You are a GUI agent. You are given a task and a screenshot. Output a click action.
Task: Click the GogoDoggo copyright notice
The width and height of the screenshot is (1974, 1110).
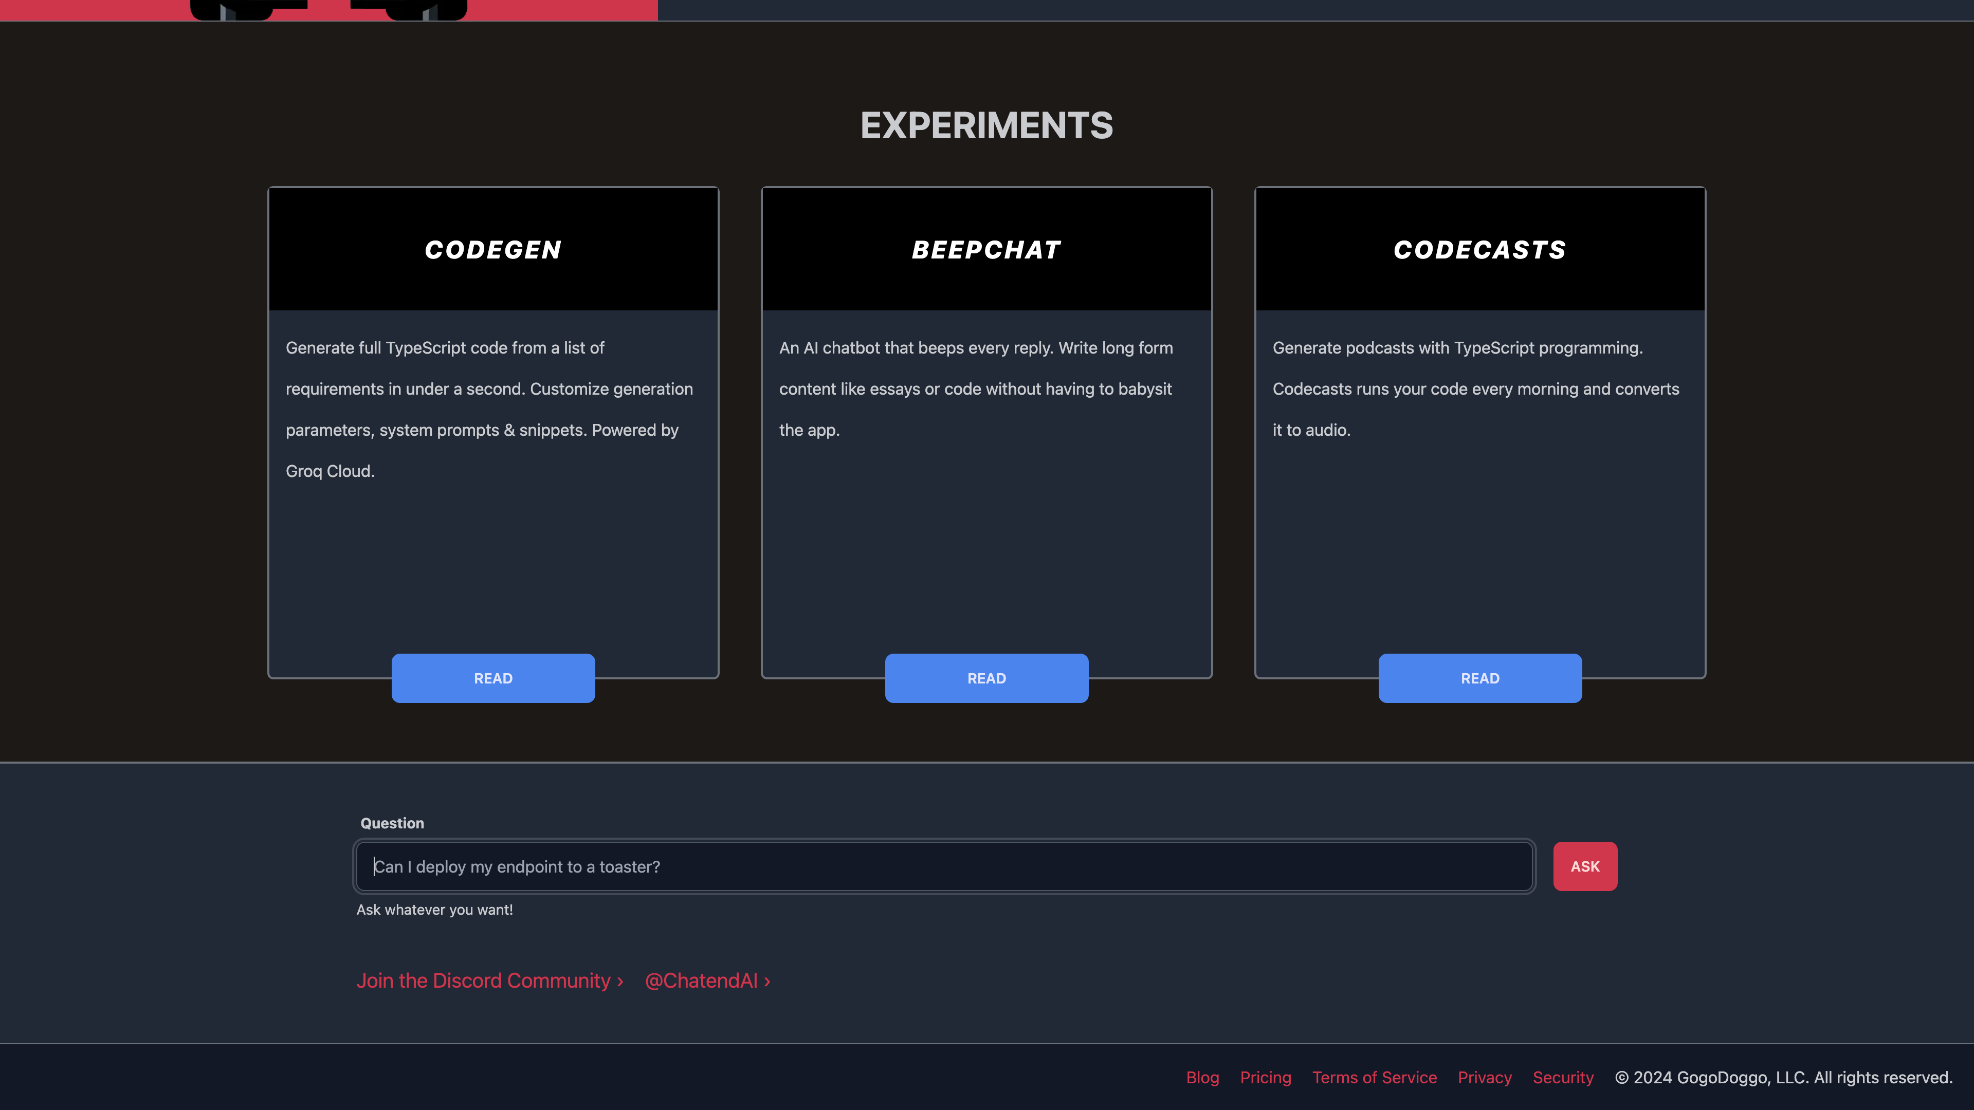click(x=1783, y=1077)
